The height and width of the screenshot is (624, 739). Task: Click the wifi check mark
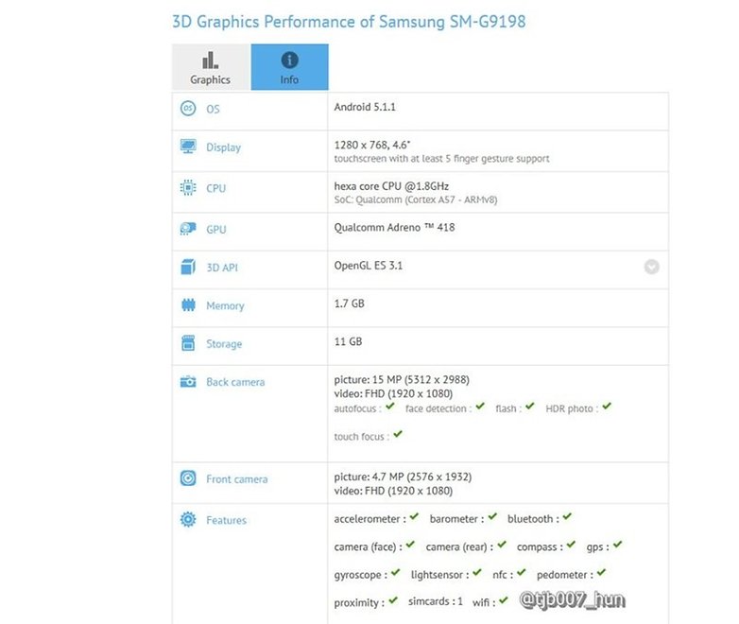(x=504, y=600)
